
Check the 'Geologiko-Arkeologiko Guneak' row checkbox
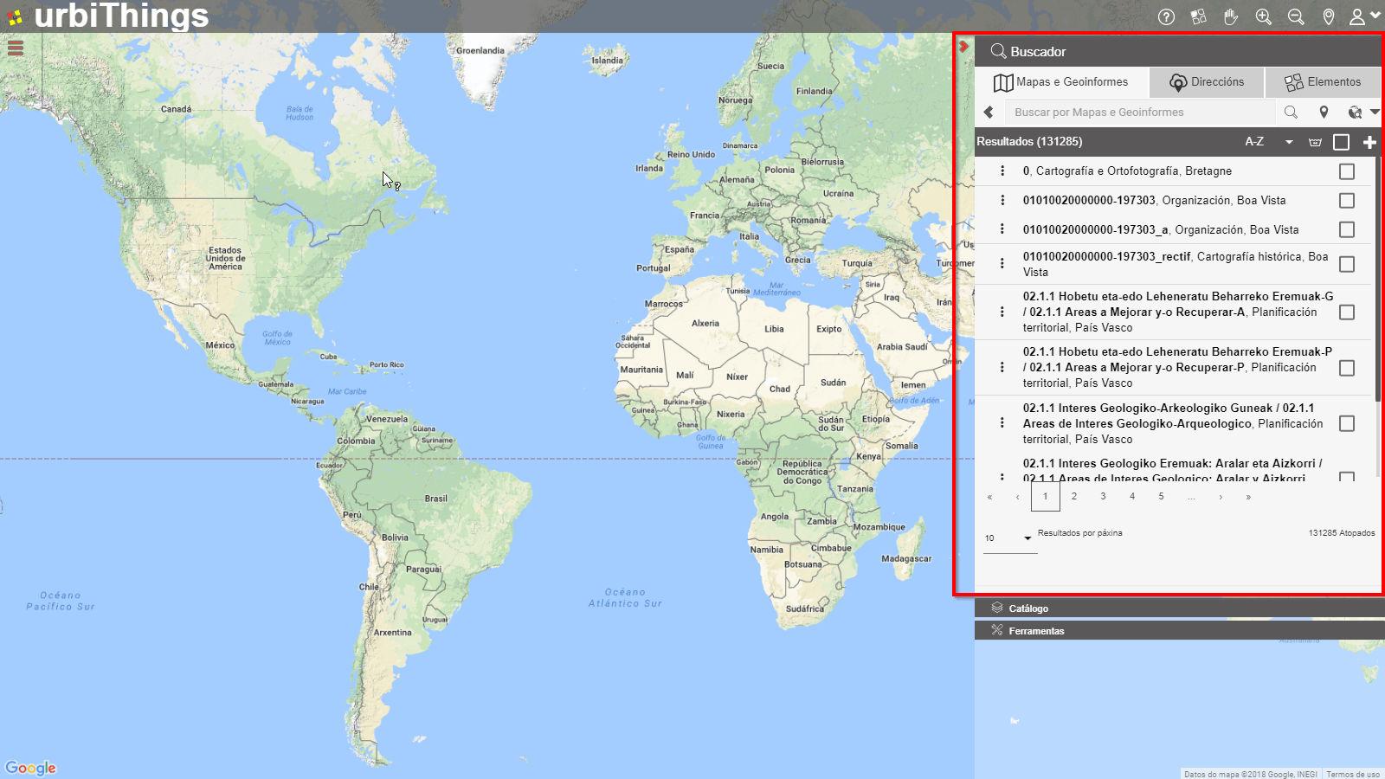[x=1347, y=423]
